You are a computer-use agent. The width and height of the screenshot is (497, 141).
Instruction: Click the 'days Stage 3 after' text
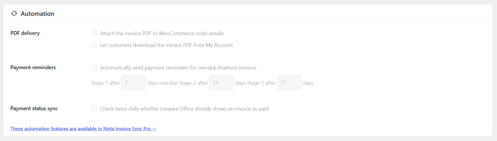click(x=255, y=83)
